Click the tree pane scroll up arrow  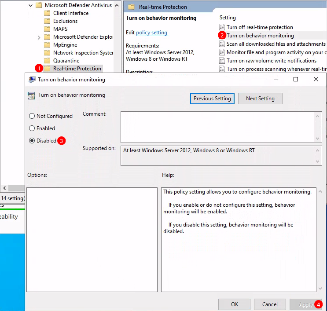[117, 5]
